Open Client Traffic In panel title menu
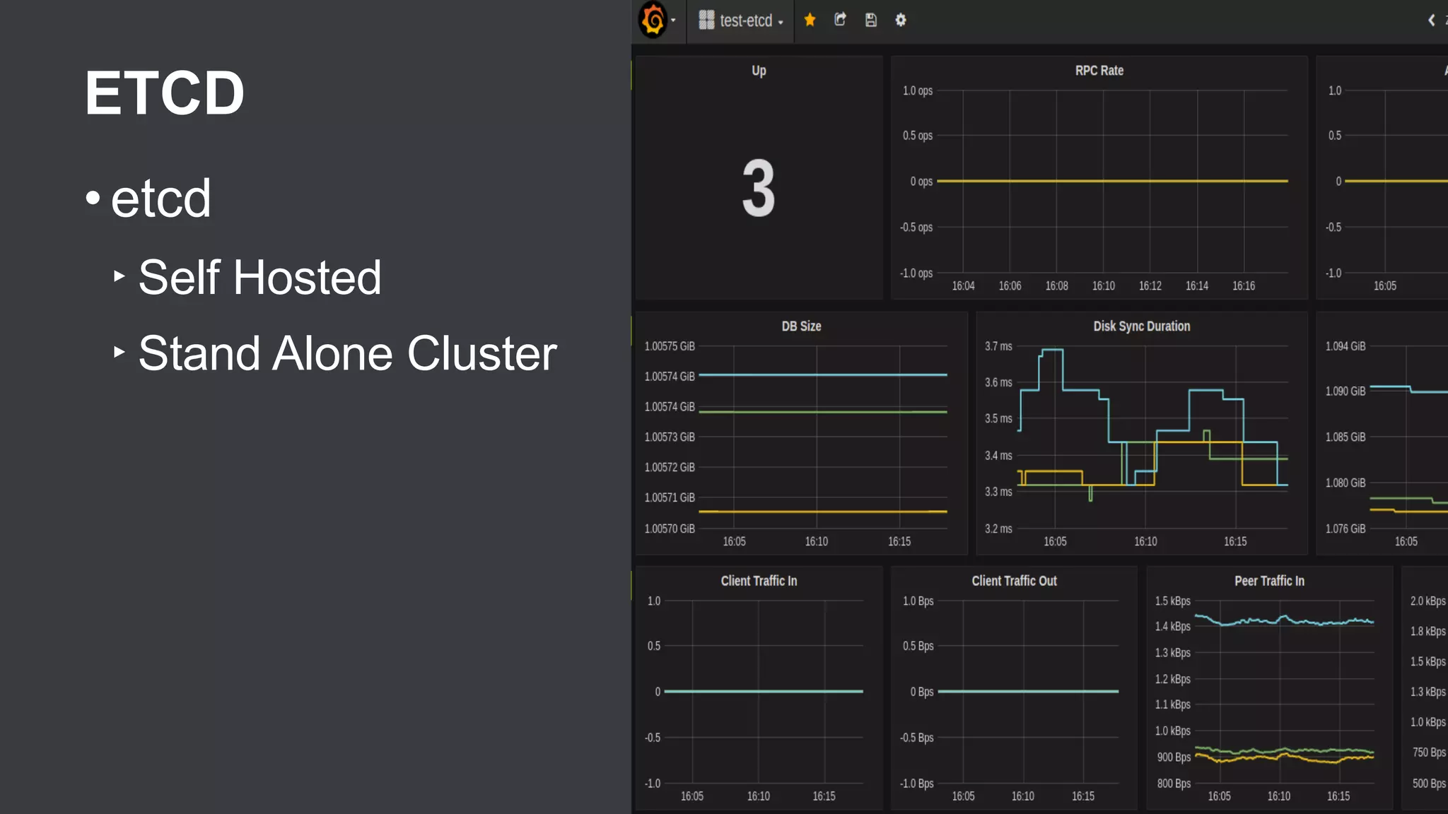The height and width of the screenshot is (814, 1448). (759, 581)
